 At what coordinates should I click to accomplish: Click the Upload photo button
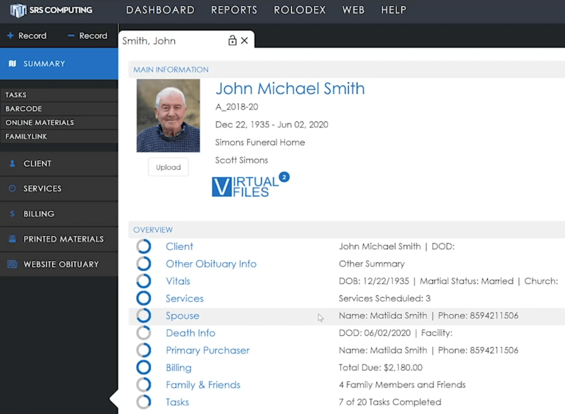tap(168, 167)
